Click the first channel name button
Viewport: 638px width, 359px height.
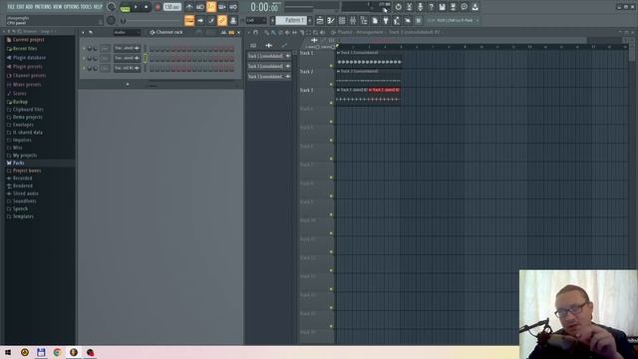click(127, 49)
